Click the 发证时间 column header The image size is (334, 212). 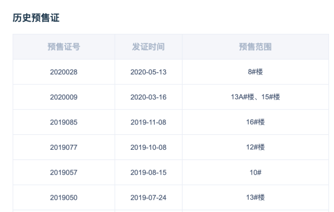click(x=148, y=47)
